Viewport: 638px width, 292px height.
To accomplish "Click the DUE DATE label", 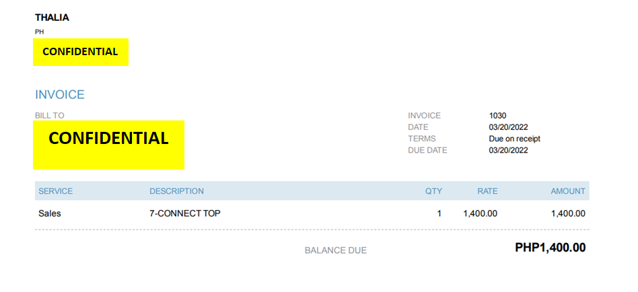I will (x=427, y=150).
